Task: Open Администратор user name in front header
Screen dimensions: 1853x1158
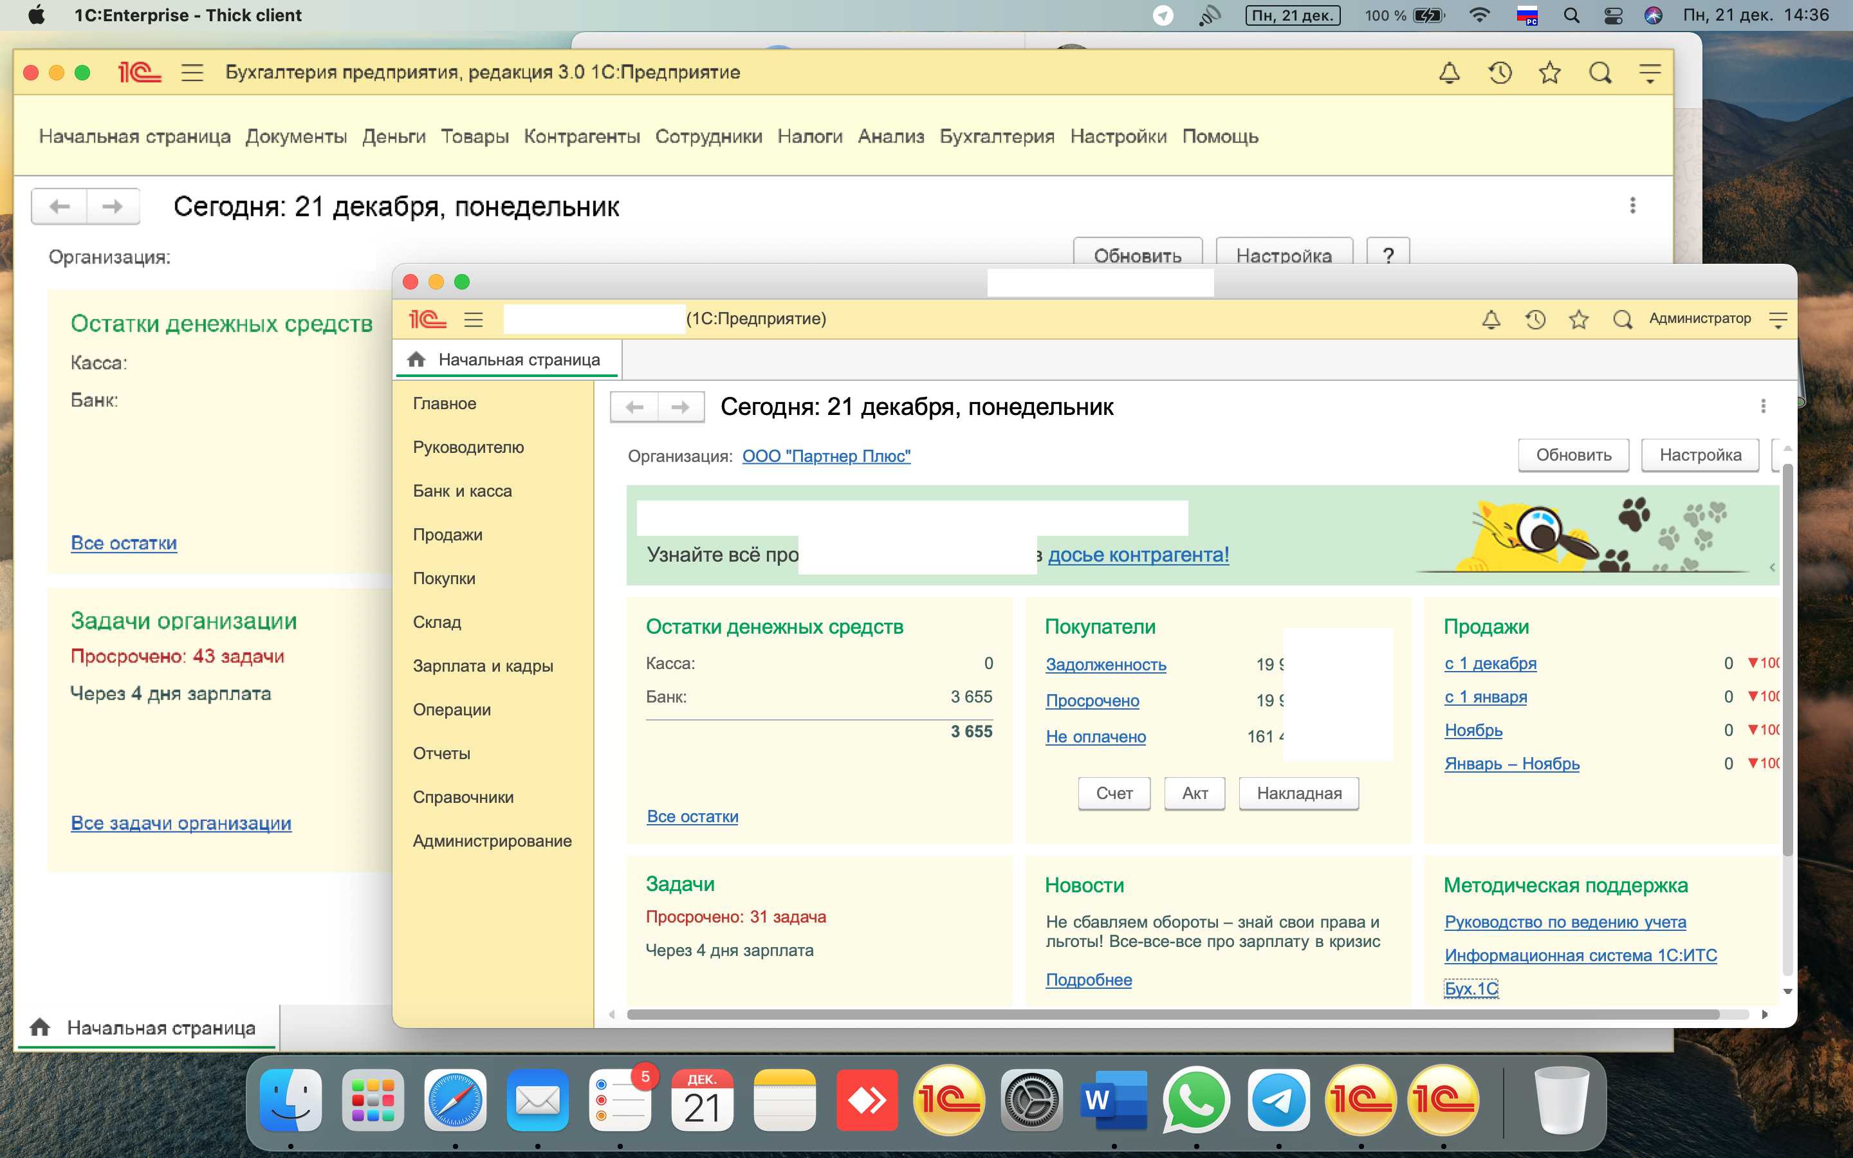Action: pos(1700,318)
